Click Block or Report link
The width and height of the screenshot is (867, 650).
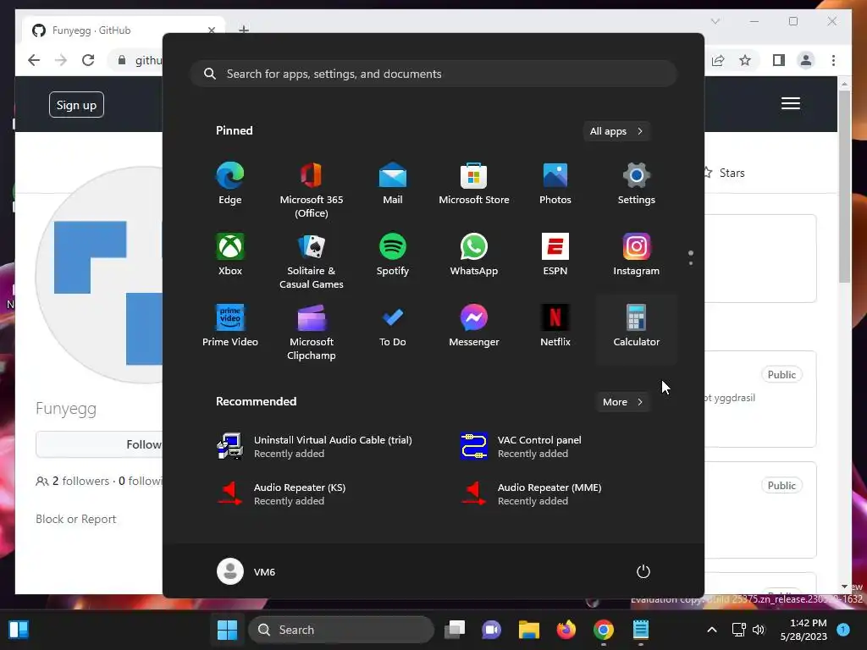[75, 519]
